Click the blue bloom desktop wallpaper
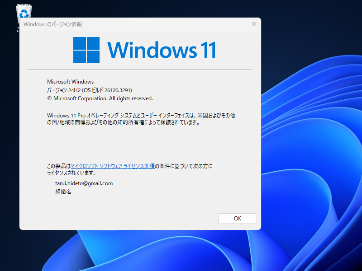This screenshot has width=362, height=271. point(312,135)
